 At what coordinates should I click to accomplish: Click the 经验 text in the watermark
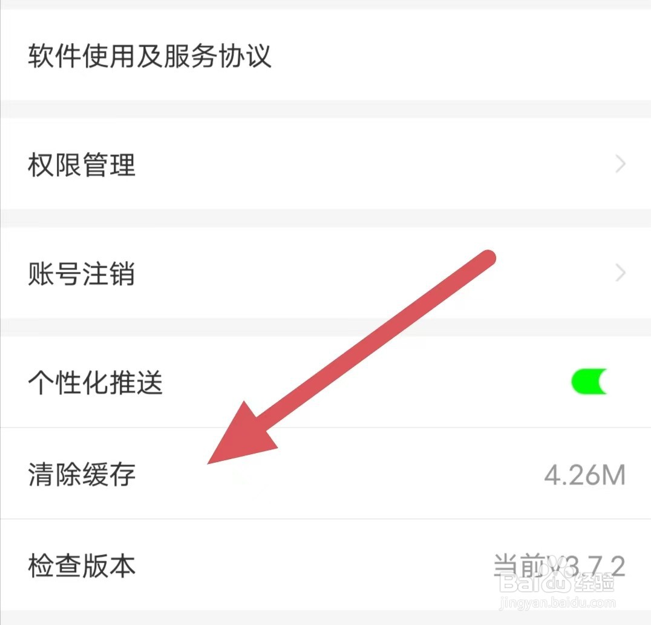(x=594, y=582)
